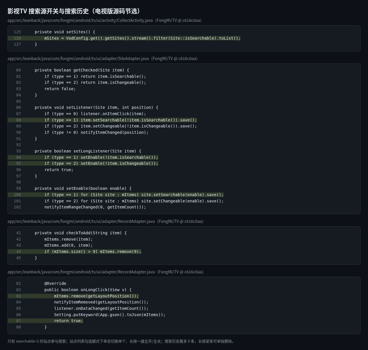Click the first RecordAdapter.java file path caption
The width and height of the screenshot is (368, 350).
coord(105,221)
